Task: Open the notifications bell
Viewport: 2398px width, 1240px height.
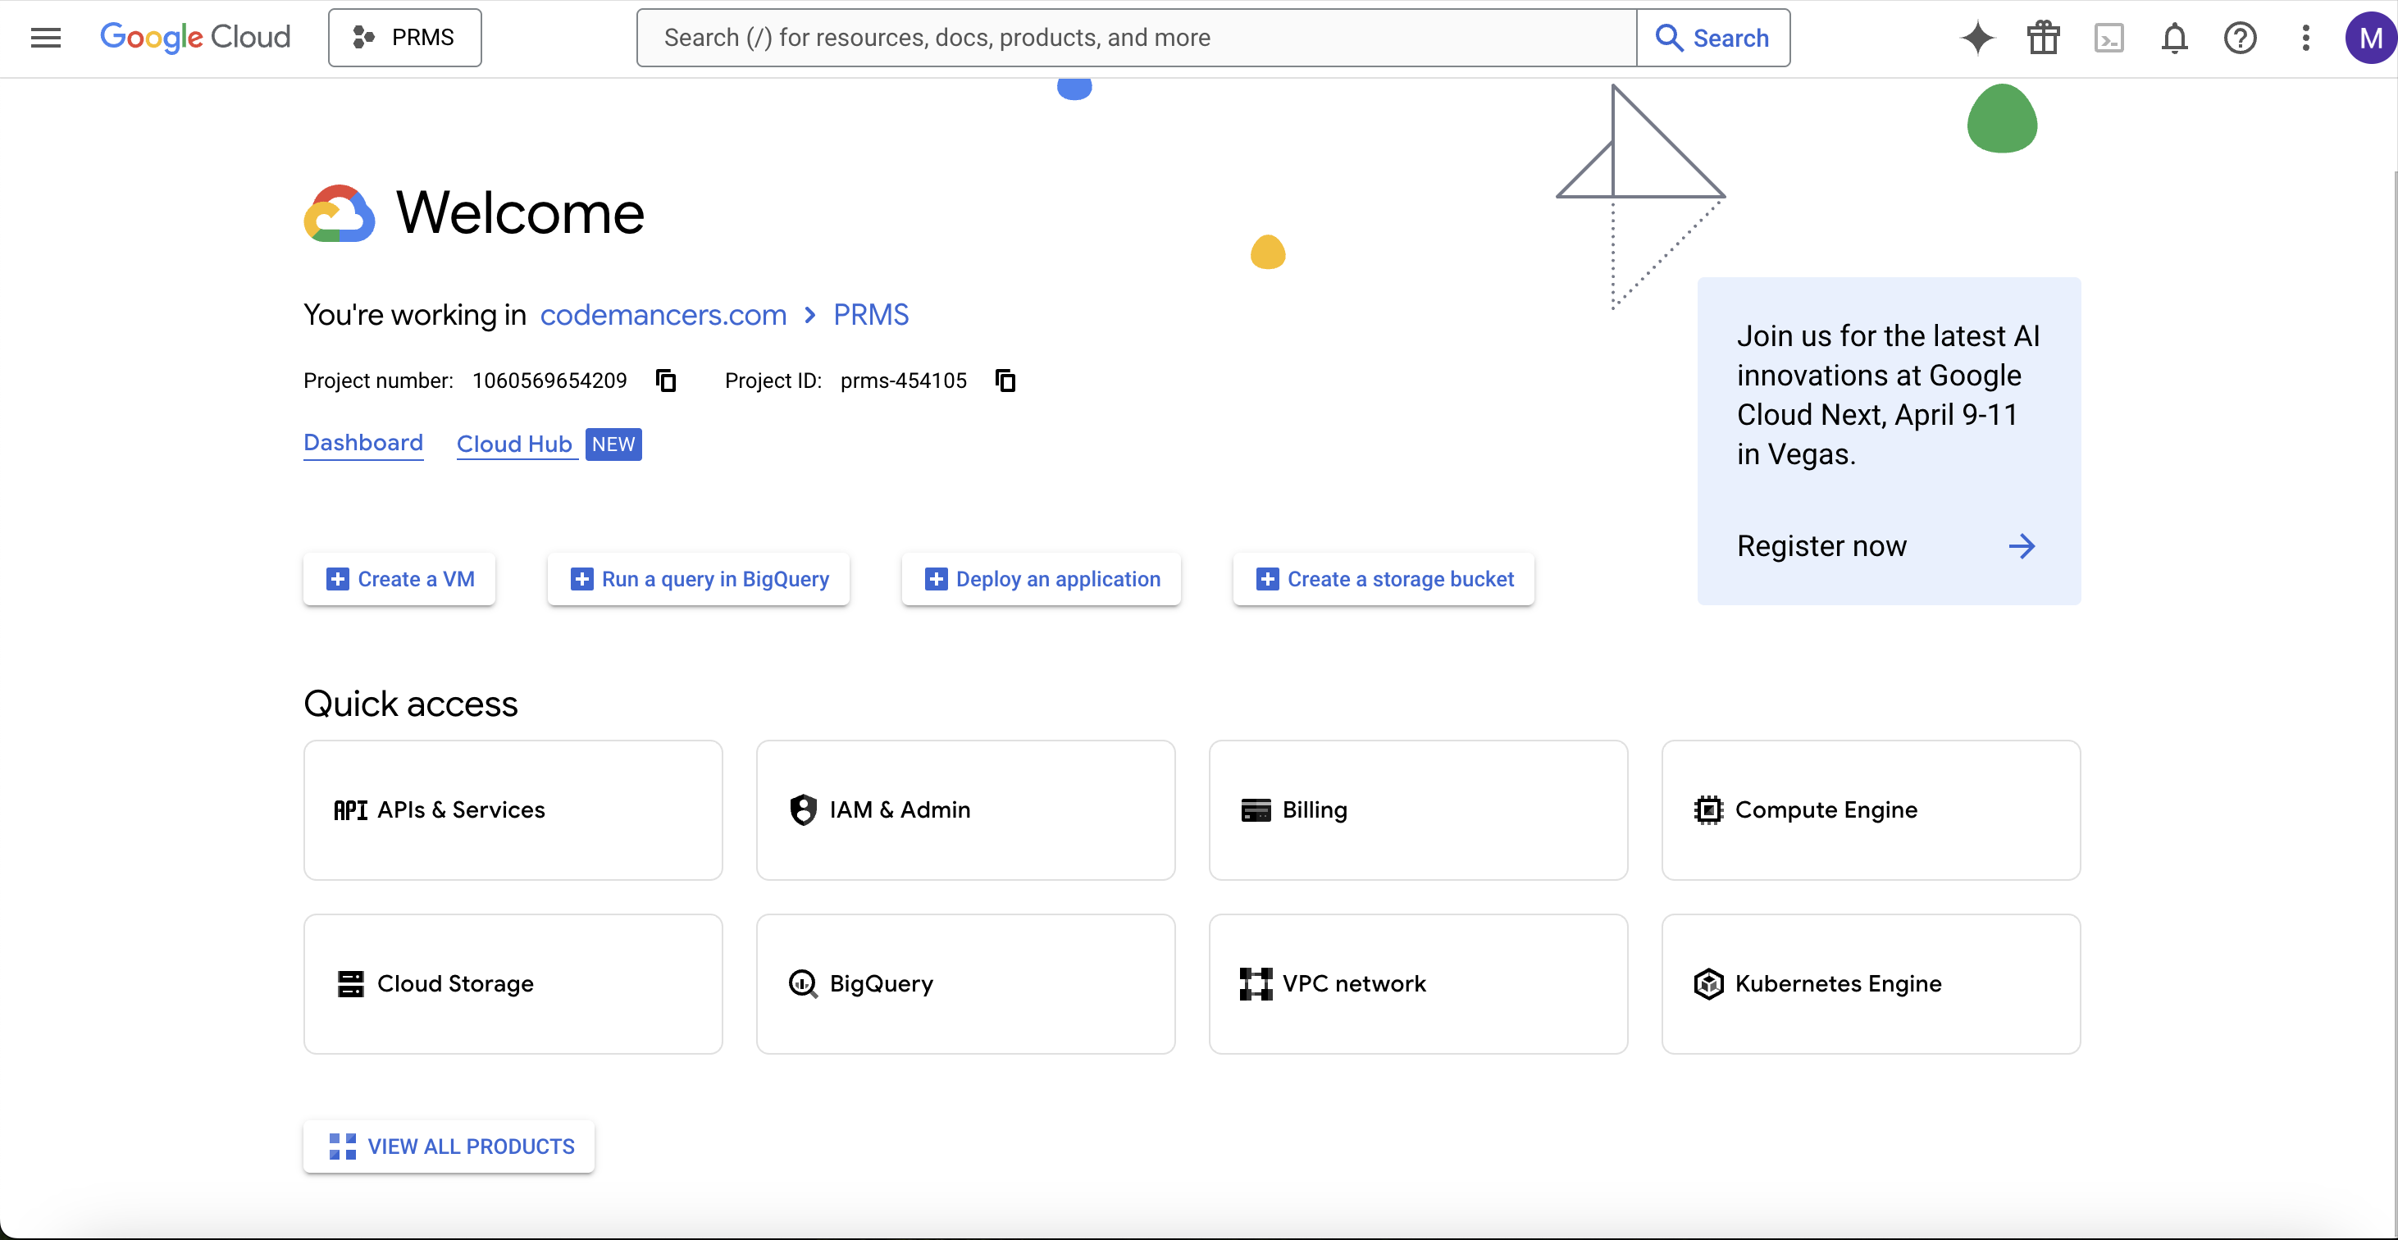Action: click(2175, 37)
